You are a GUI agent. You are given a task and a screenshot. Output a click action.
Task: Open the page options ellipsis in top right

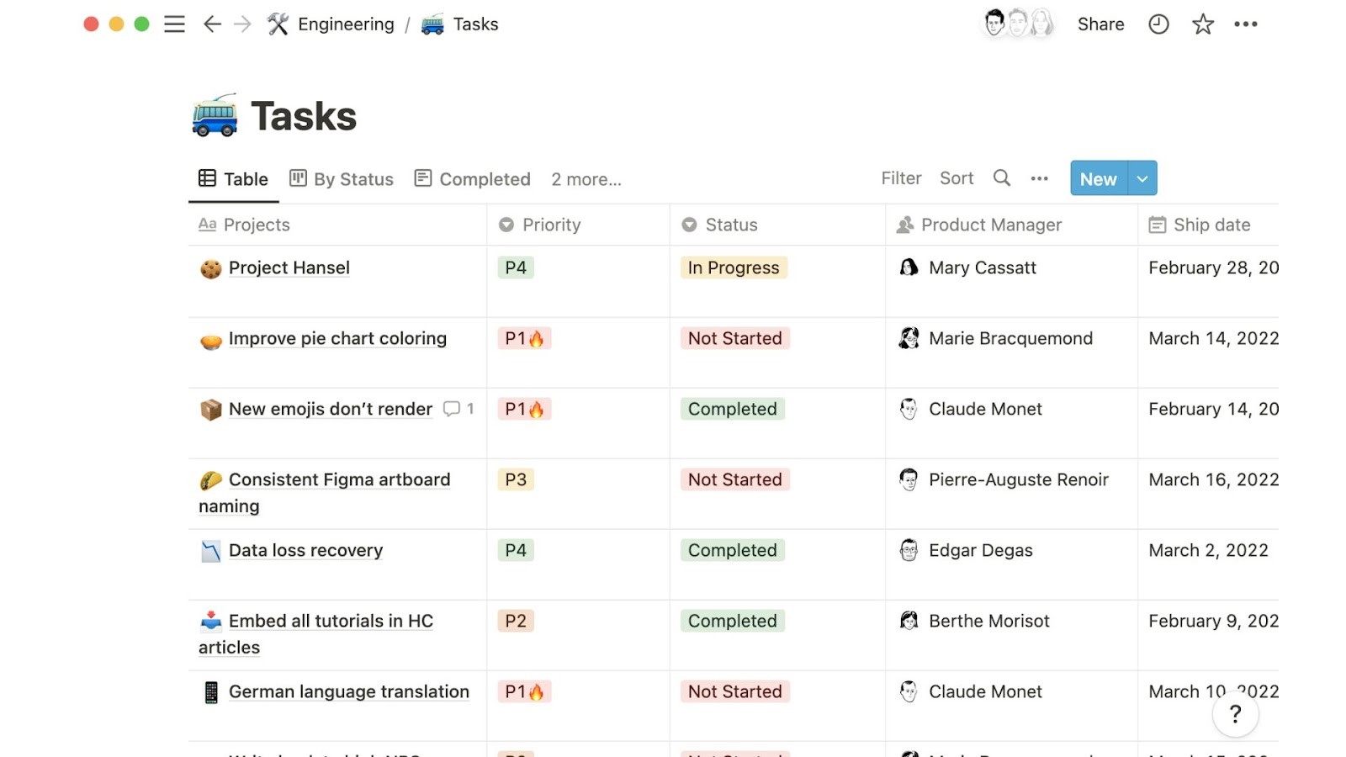coord(1246,24)
